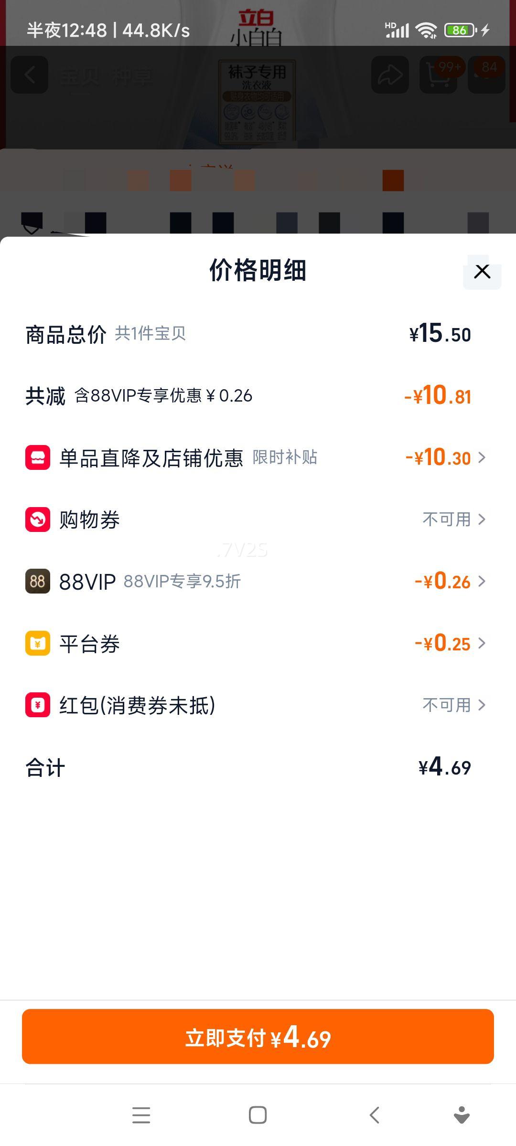Tap the red store discount icon
Image resolution: width=516 pixels, height=1146 pixels.
click(38, 457)
